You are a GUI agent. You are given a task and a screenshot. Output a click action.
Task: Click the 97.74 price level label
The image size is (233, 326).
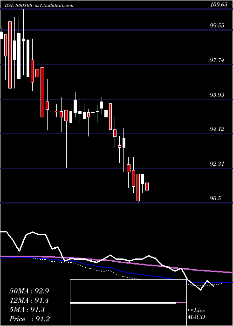point(217,60)
